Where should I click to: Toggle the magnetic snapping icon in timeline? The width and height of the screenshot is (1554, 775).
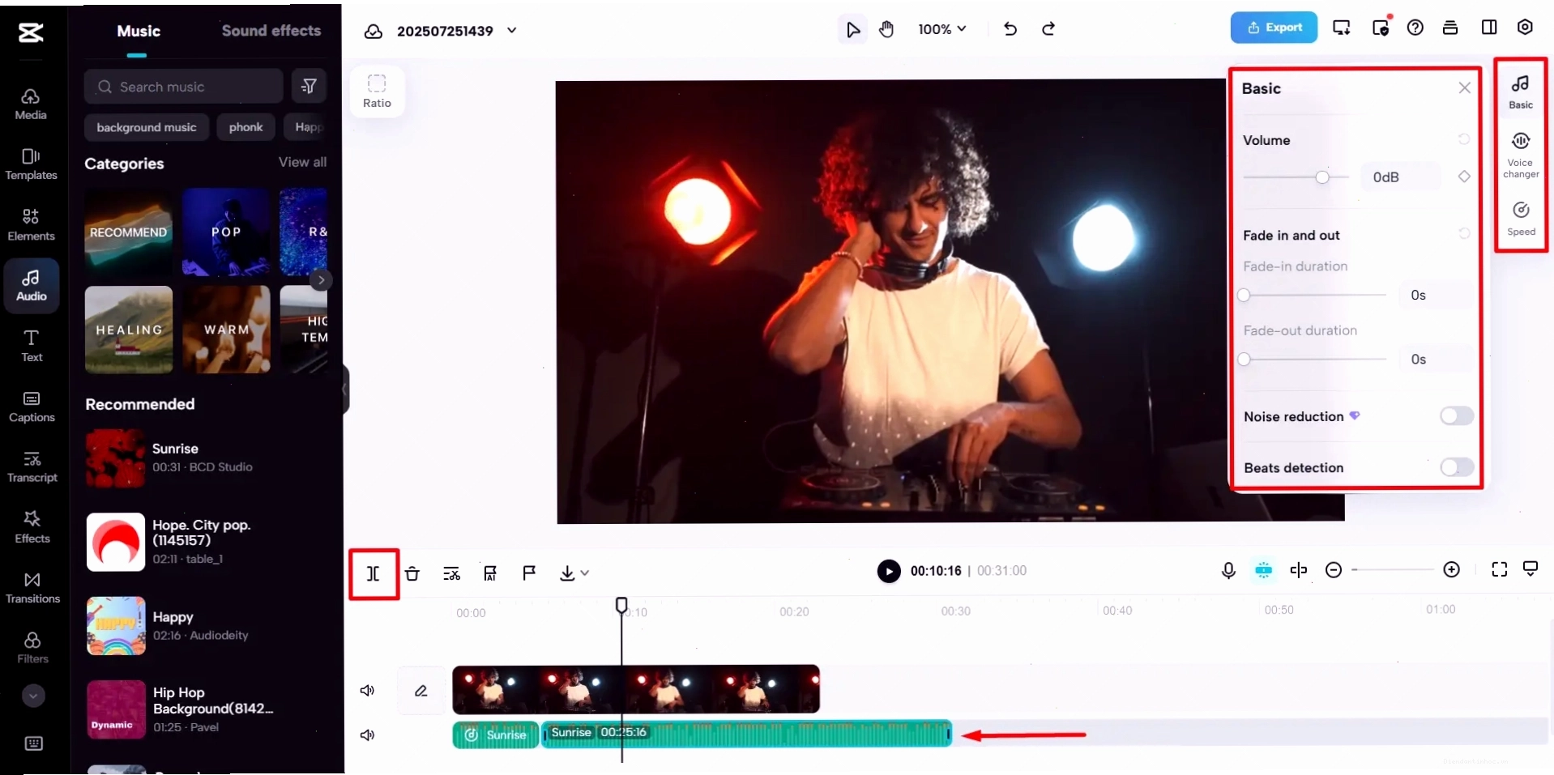coord(1263,570)
